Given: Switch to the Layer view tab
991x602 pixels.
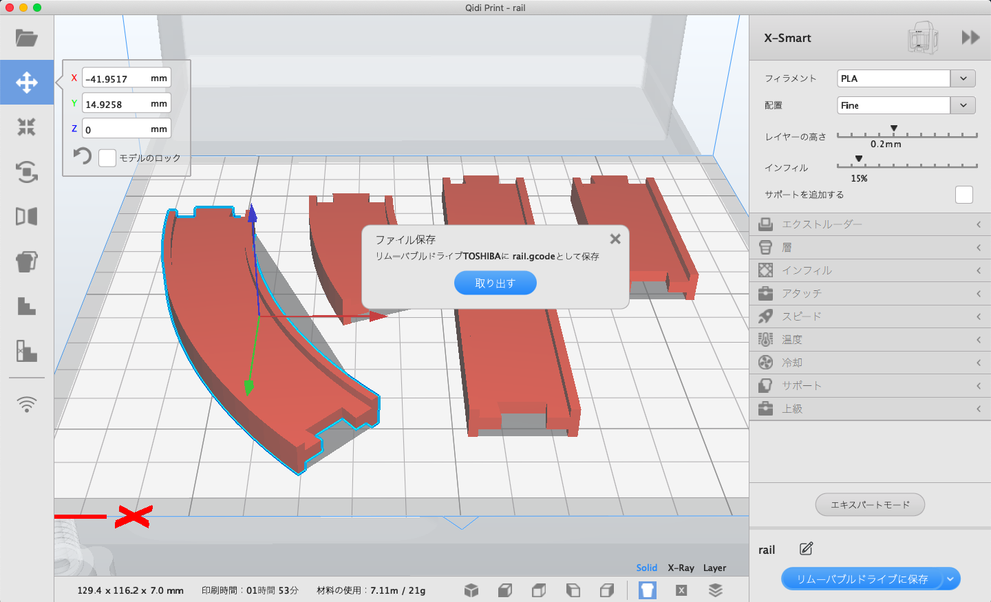Looking at the screenshot, I should click(x=714, y=568).
